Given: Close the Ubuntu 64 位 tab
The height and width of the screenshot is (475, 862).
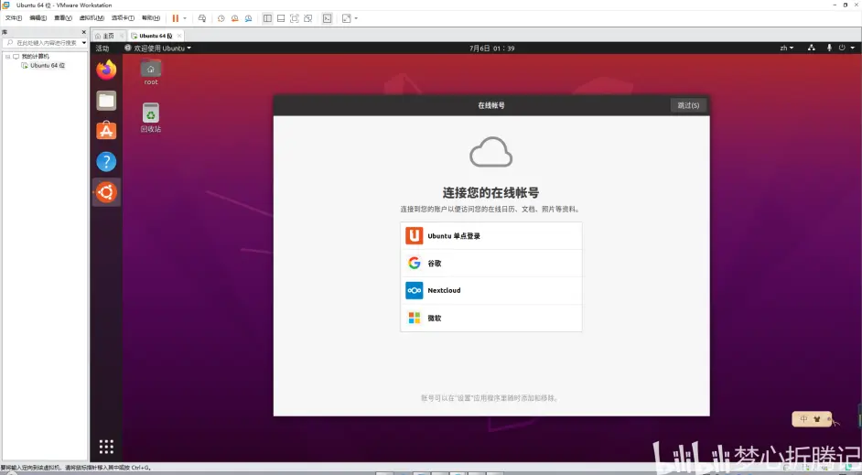Looking at the screenshot, I should tap(178, 36).
